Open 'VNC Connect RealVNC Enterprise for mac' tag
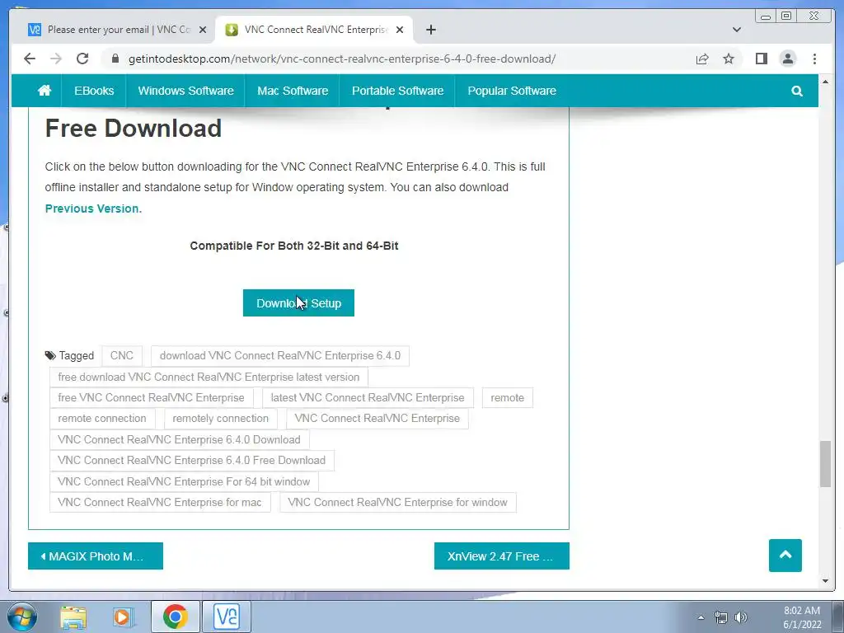Viewport: 844px width, 633px height. [160, 503]
